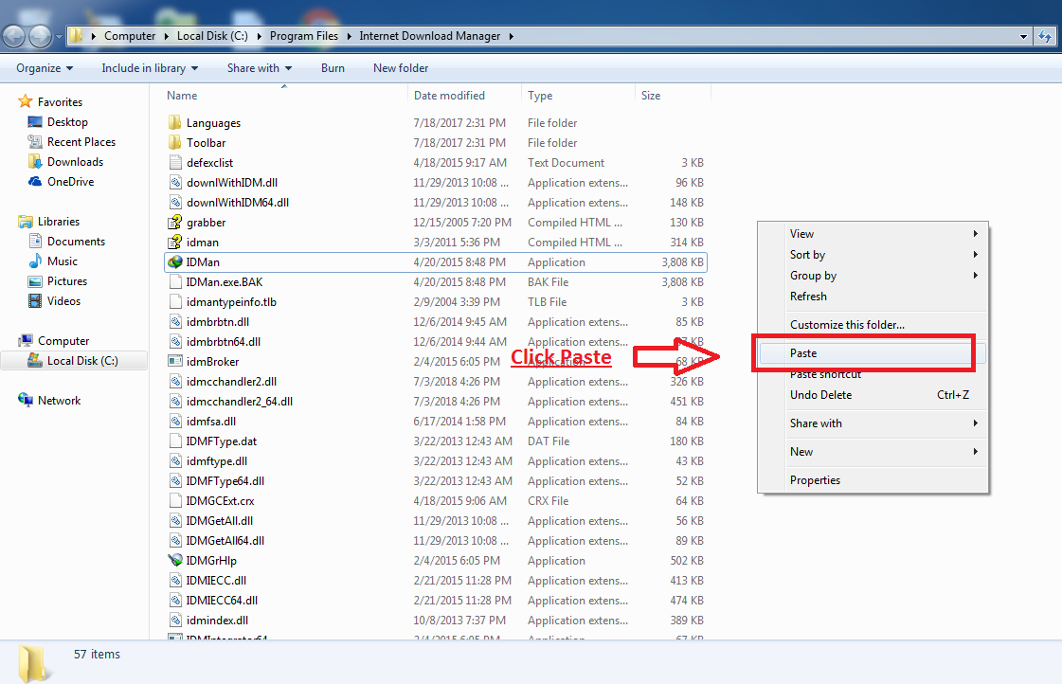Screen dimensions: 1062x684
Task: Select the OneDrive cloud icon
Action: [x=34, y=182]
